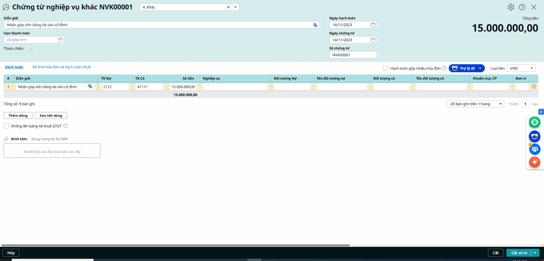Viewport: 544px width, 261px height.
Task: Tick Không lên bảng kê thuế GTGT checkbox
Action: [x=6, y=126]
